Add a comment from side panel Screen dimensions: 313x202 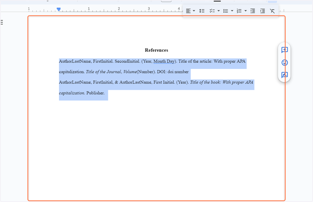pyautogui.click(x=285, y=50)
